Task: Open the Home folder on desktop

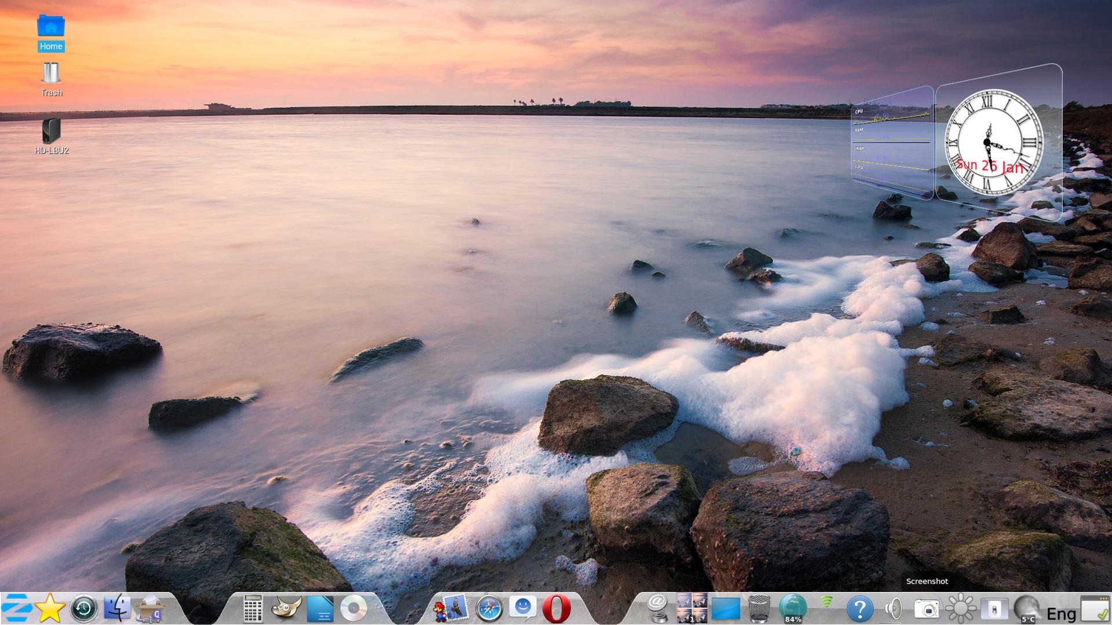Action: pyautogui.click(x=51, y=27)
